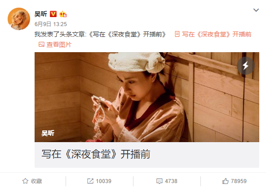Image resolution: width=266 pixels, height=188 pixels.
Task: Like the post with thumbs-up 78959
Action: click(234, 181)
